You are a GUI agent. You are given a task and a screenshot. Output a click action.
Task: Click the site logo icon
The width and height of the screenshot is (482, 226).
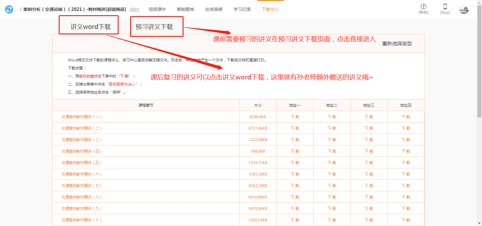[9, 10]
